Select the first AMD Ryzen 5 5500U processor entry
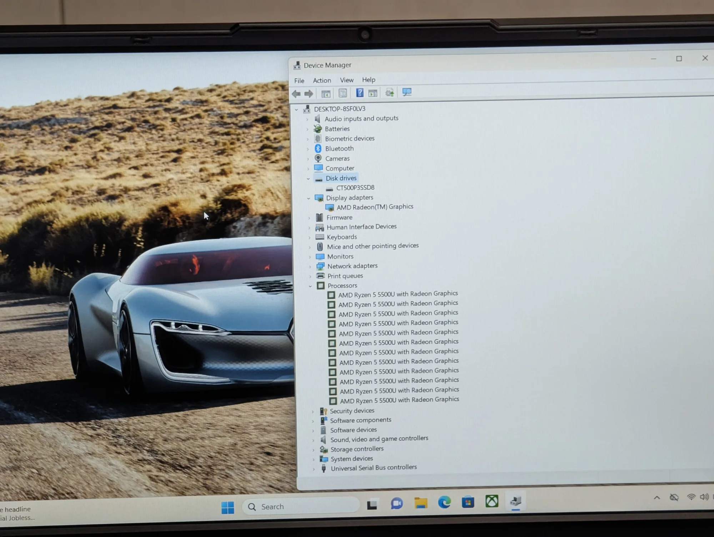The image size is (714, 537). coord(398,294)
